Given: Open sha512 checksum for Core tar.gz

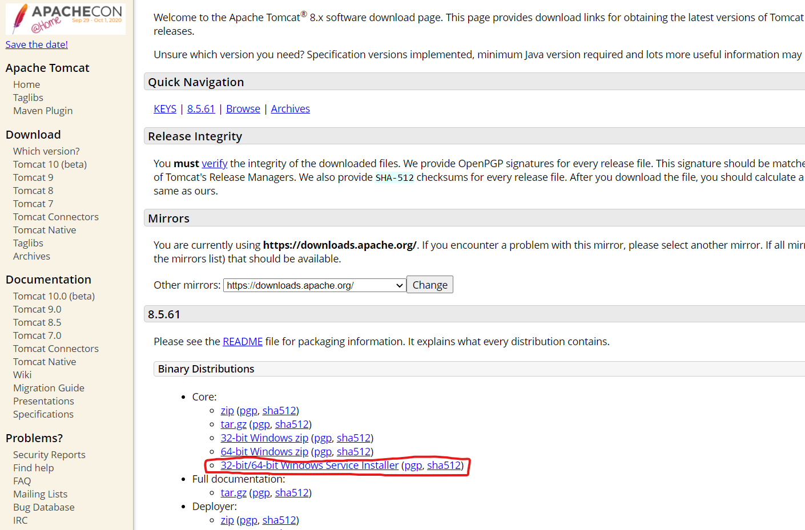Looking at the screenshot, I should 292,424.
